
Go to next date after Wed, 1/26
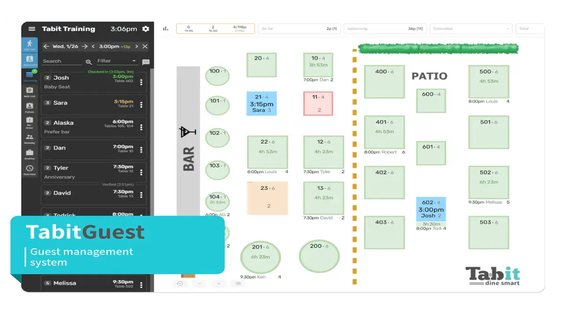coord(84,46)
